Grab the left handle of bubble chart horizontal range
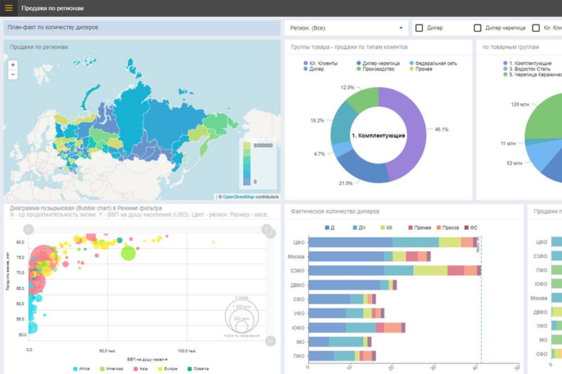The width and height of the screenshot is (562, 374). (28, 229)
